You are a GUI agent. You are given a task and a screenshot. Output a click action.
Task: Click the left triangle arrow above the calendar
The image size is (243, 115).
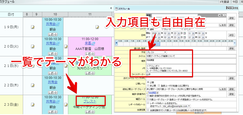pyautogui.click(x=111, y=8)
